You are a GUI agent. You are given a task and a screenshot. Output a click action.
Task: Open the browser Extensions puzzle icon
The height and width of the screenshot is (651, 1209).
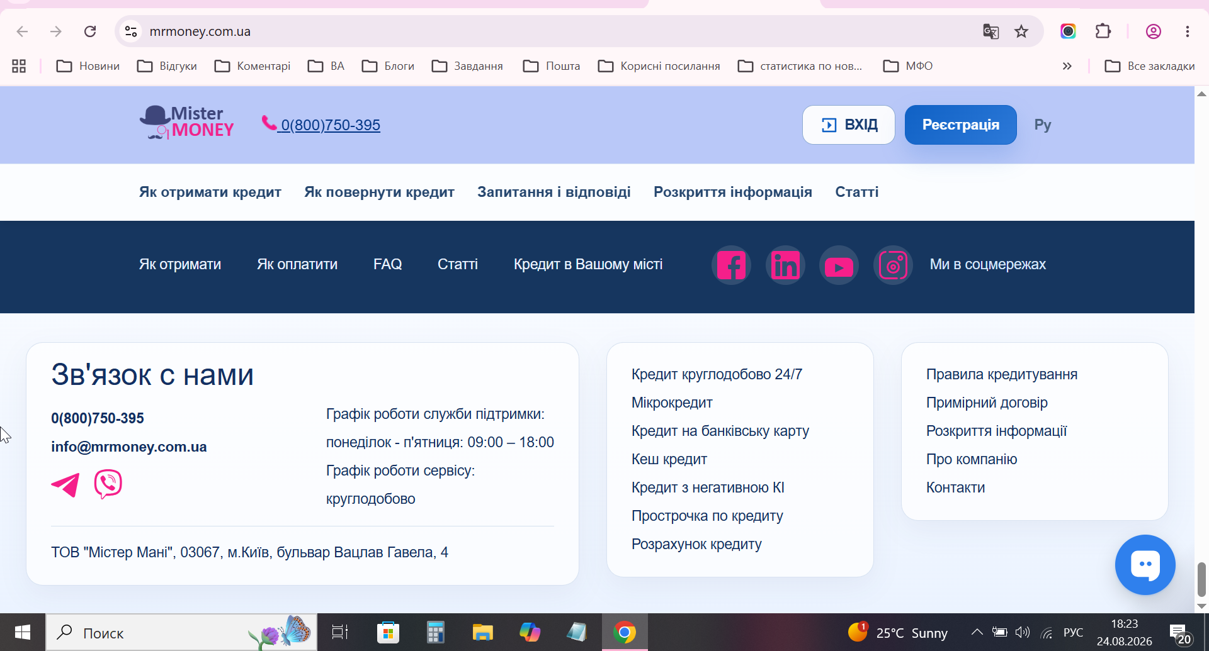coord(1103,31)
